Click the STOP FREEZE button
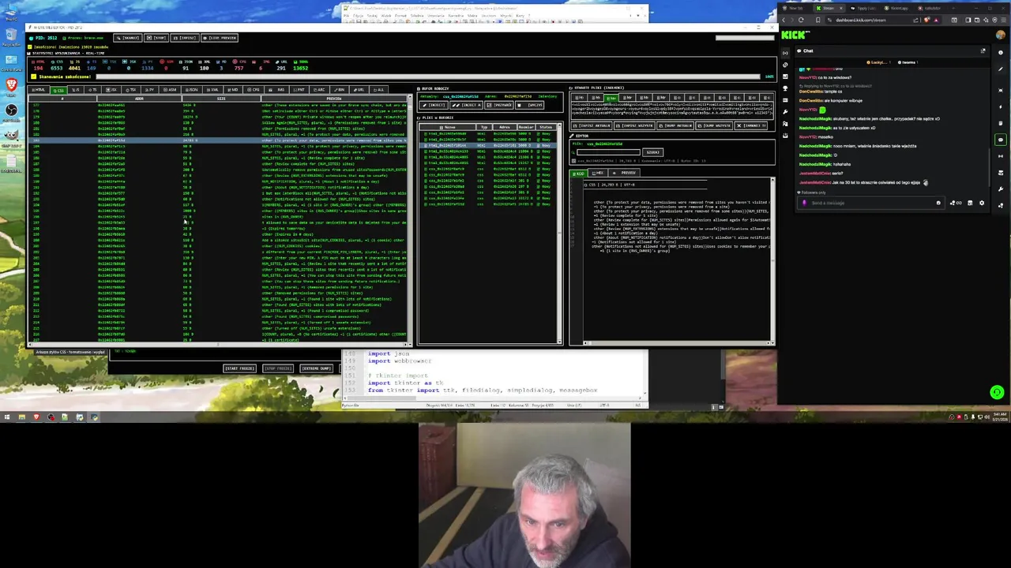 [x=278, y=368]
